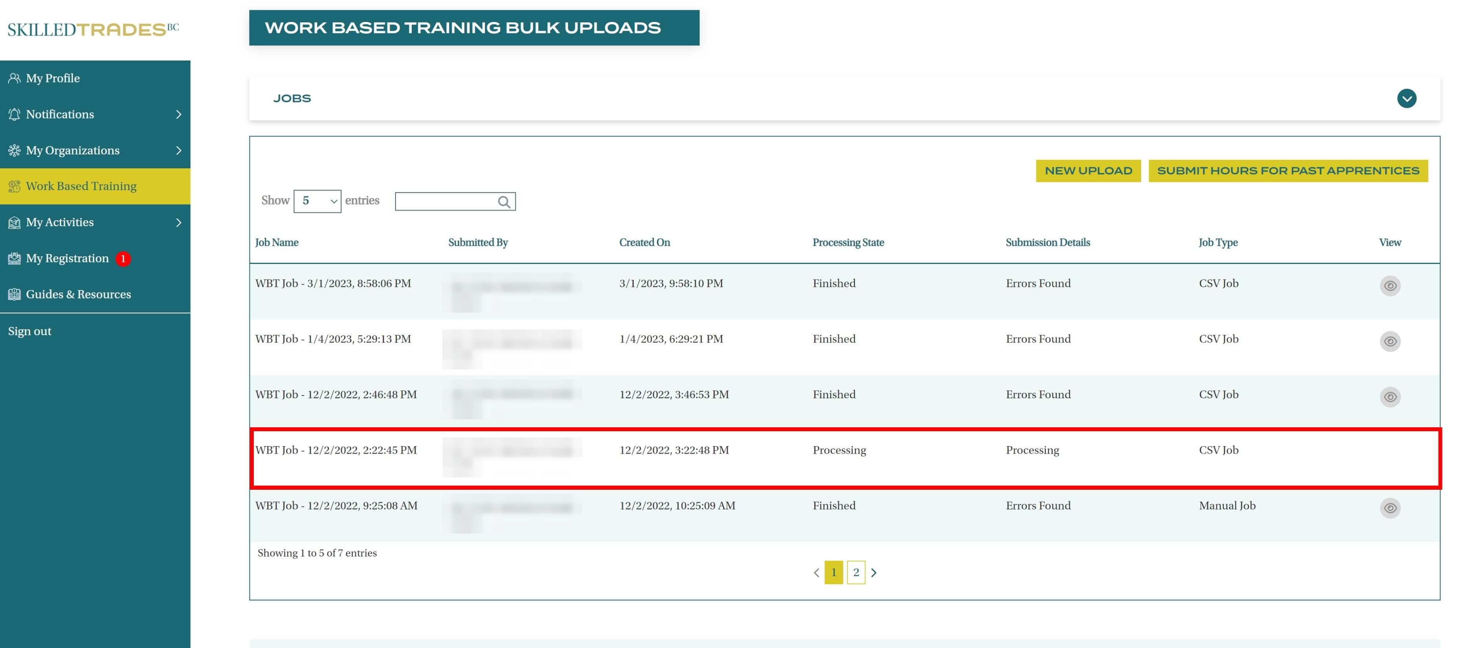View the 3/1/2023 WBT Job via eye icon
The image size is (1481, 648).
click(1389, 286)
